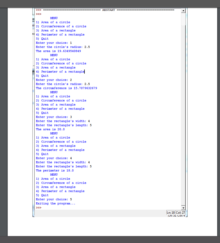
Task: Click 'The circumference is 15.7079632679' output
Action: (66, 88)
